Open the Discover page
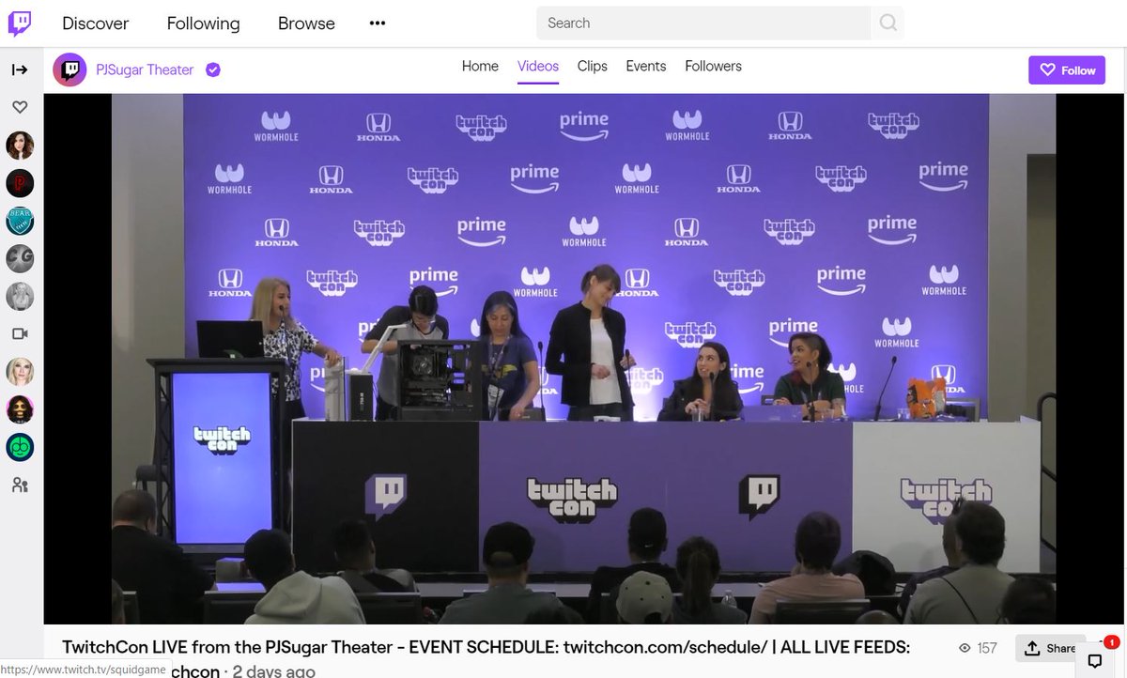This screenshot has width=1127, height=678. 95,23
